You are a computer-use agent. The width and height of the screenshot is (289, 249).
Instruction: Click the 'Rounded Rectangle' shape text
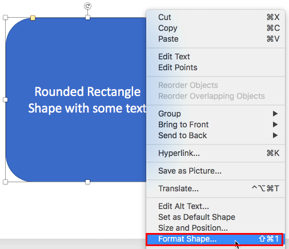tap(87, 92)
